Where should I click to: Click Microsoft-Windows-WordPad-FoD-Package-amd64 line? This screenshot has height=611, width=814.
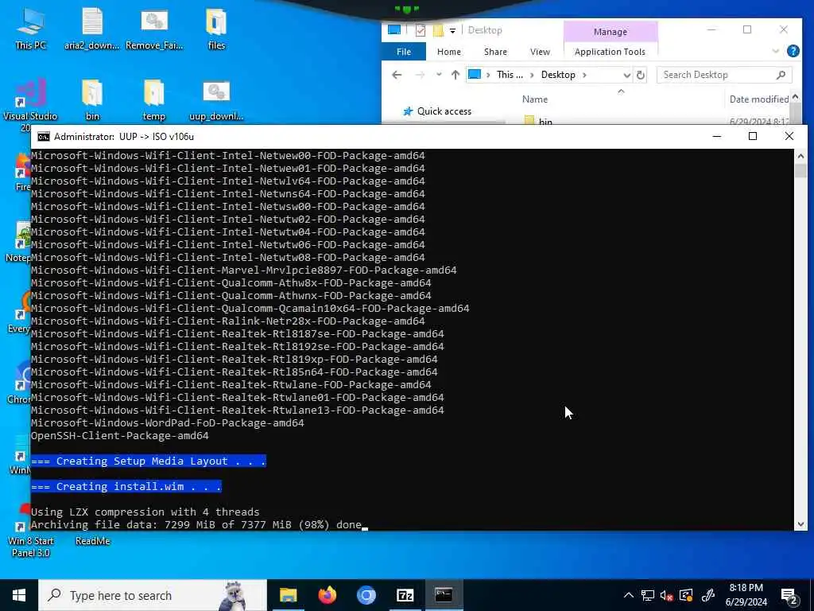tap(167, 423)
